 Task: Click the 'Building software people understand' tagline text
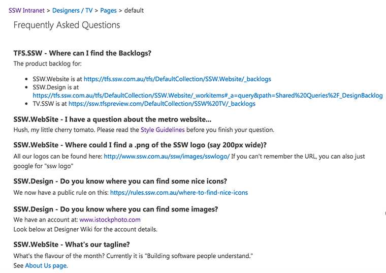pyautogui.click(x=200, y=256)
